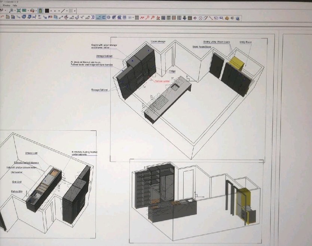312x246 pixels.
Task: Click the red and orange render icon
Action: [x=32, y=10]
